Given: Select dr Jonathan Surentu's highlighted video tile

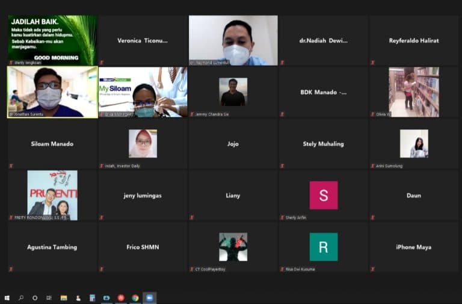Looking at the screenshot, I should coord(53,92).
